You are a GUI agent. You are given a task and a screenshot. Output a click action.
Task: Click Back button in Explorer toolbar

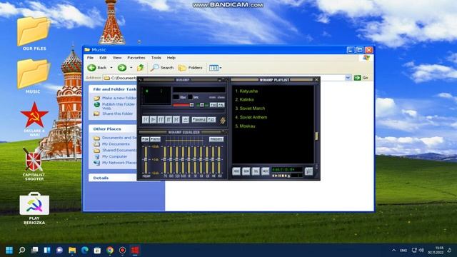click(97, 68)
